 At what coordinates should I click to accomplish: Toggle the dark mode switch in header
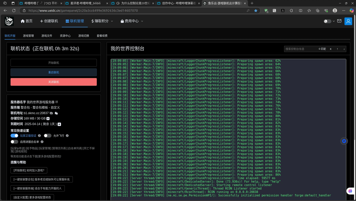327,21
